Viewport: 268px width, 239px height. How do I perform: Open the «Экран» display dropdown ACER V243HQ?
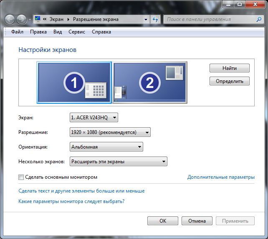tap(94, 118)
